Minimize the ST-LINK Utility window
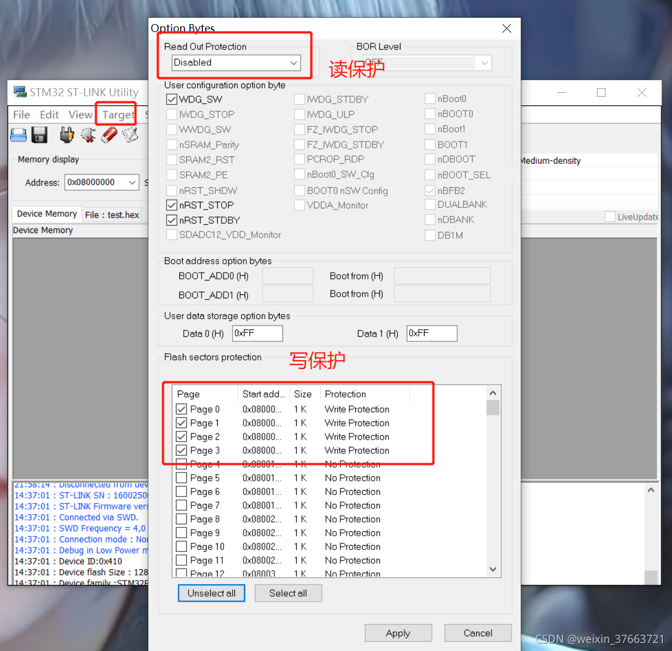The height and width of the screenshot is (651, 672). (561, 93)
